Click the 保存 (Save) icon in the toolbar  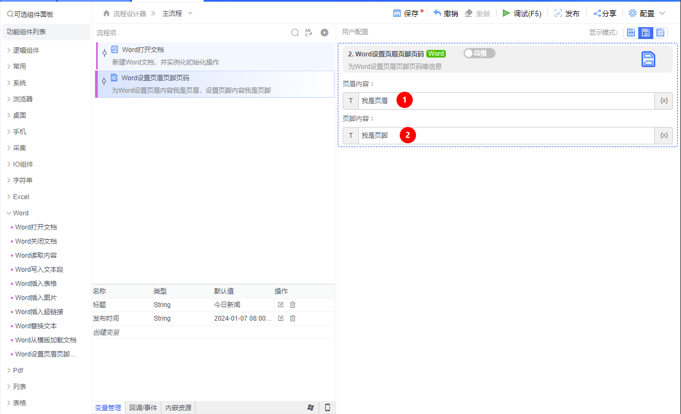[398, 13]
